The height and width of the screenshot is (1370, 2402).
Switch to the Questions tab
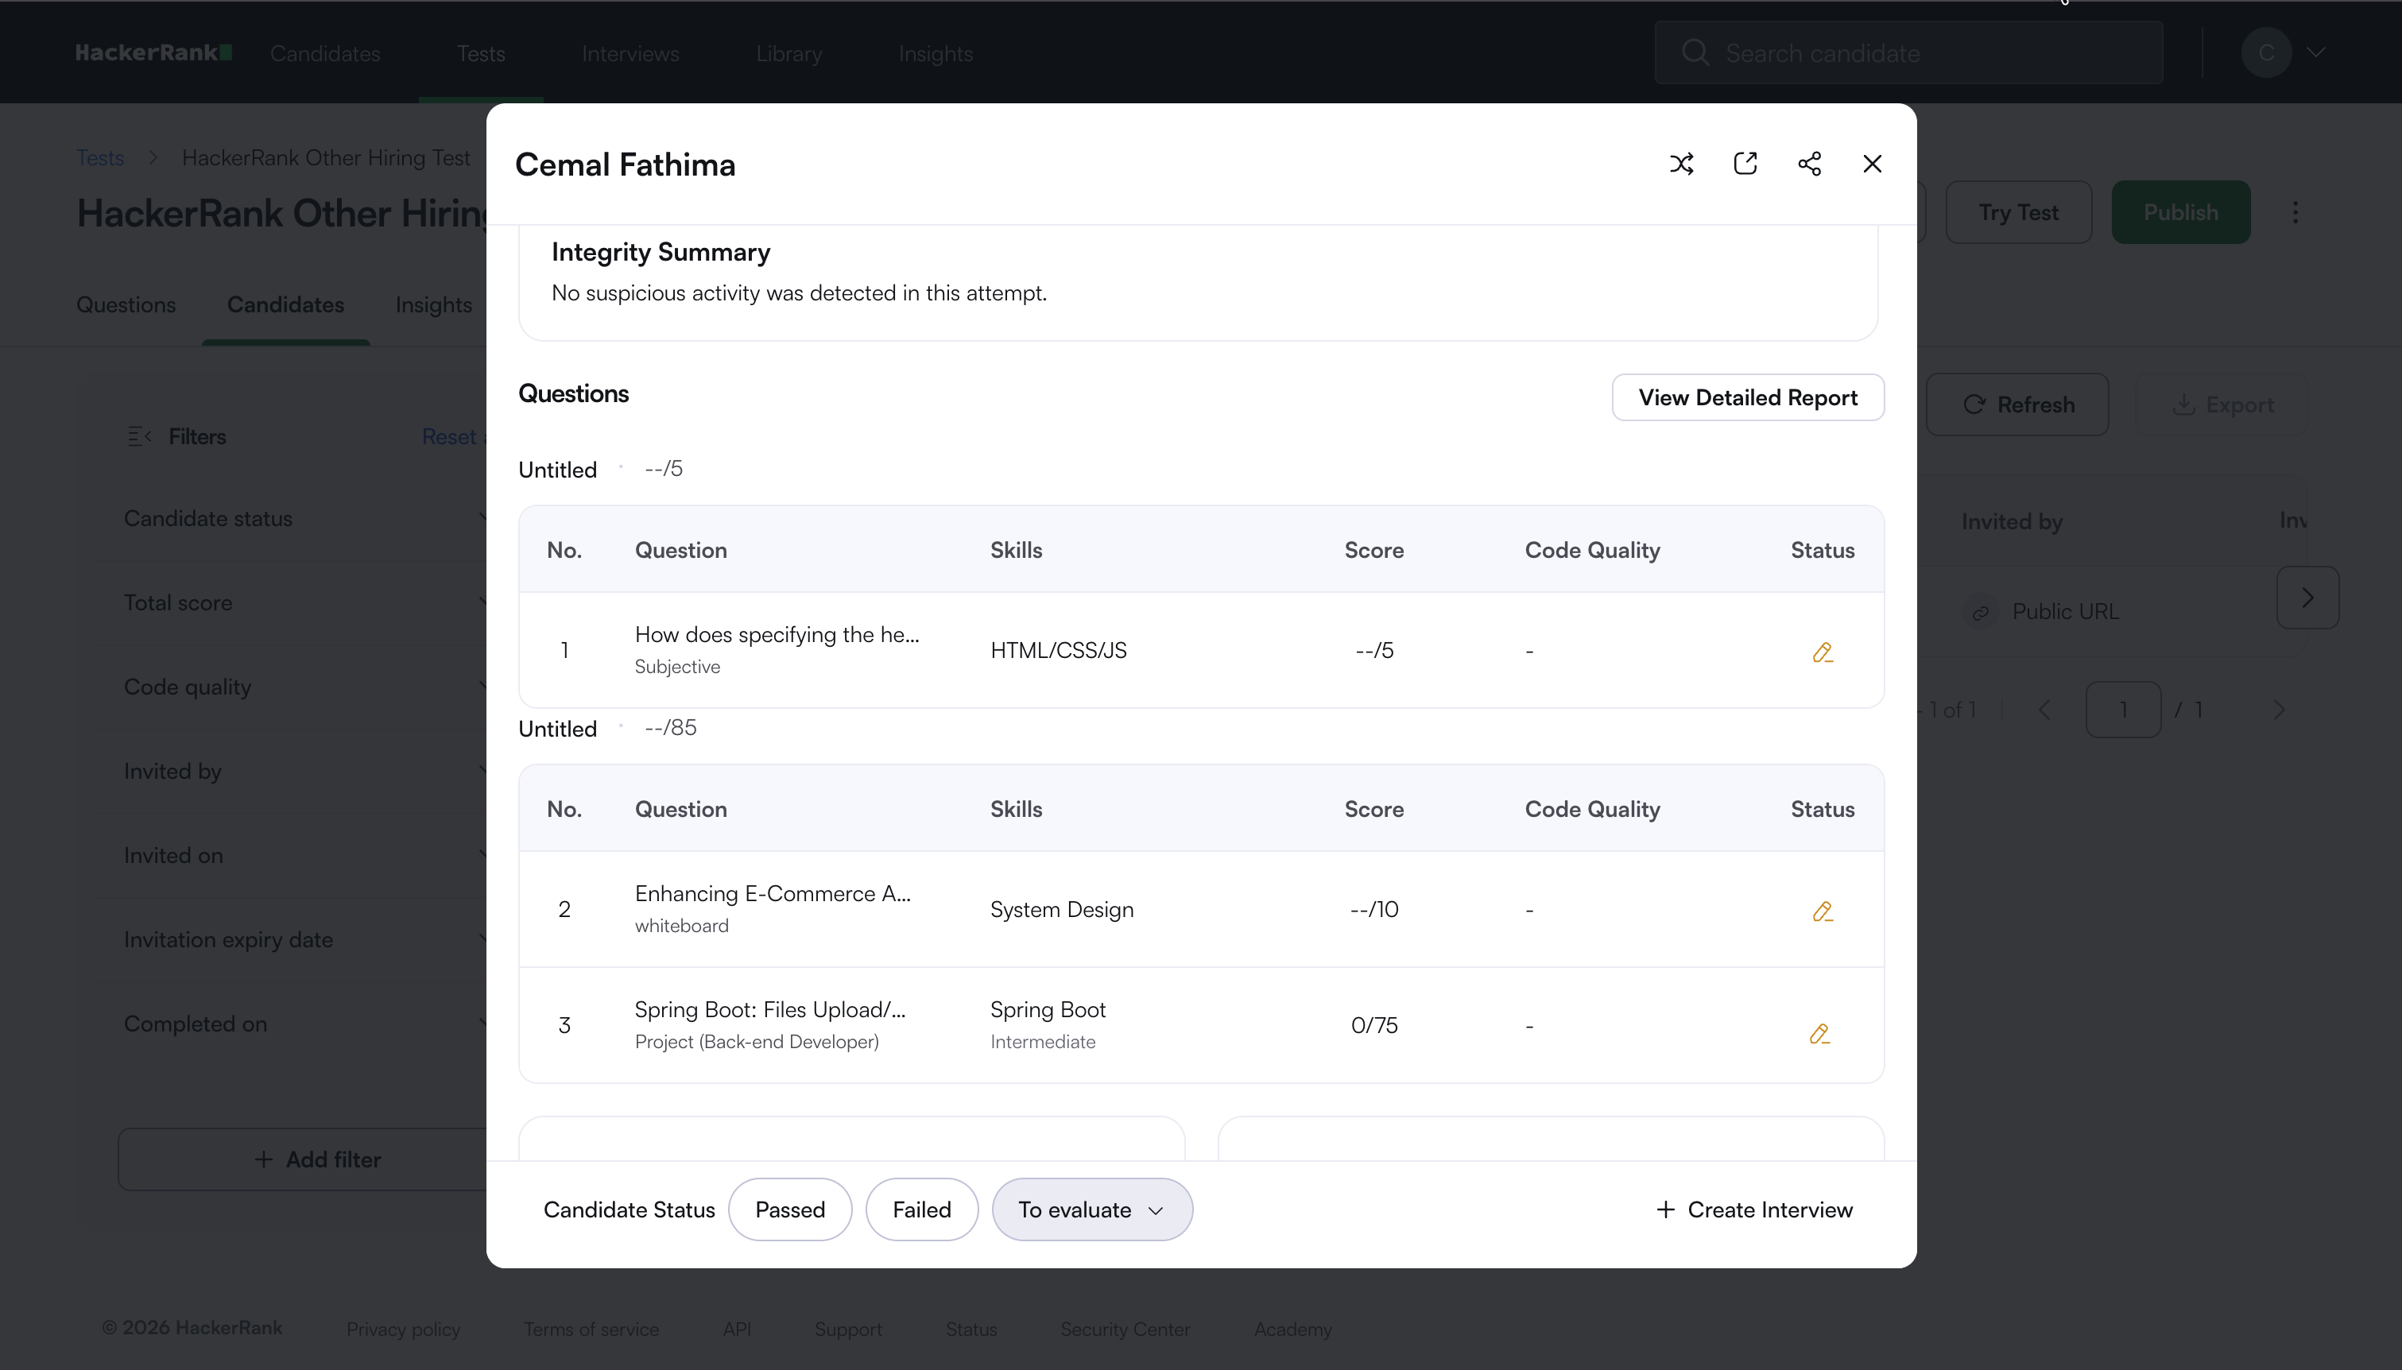[126, 305]
